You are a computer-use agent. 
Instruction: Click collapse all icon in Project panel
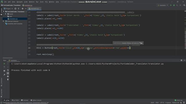(19, 9)
